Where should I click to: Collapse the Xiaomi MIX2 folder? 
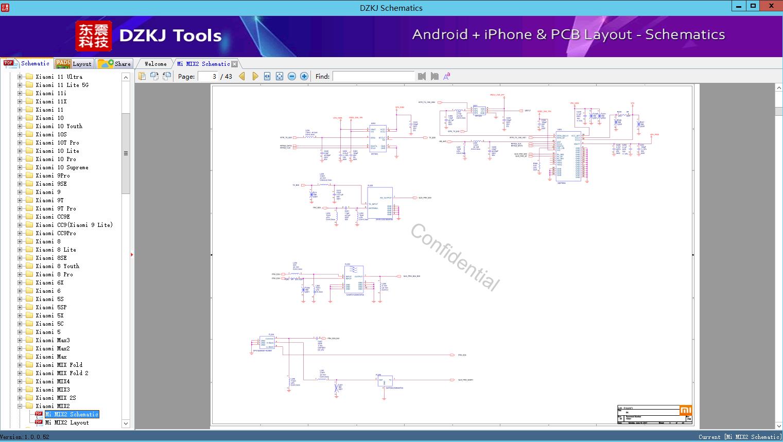20,406
